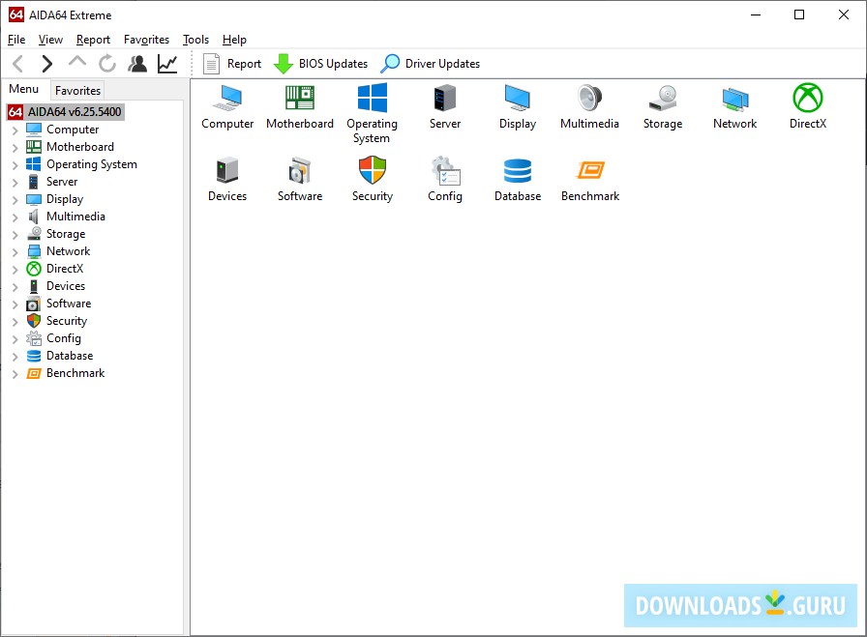Expand the Display tree node
The height and width of the screenshot is (637, 867).
tap(15, 200)
